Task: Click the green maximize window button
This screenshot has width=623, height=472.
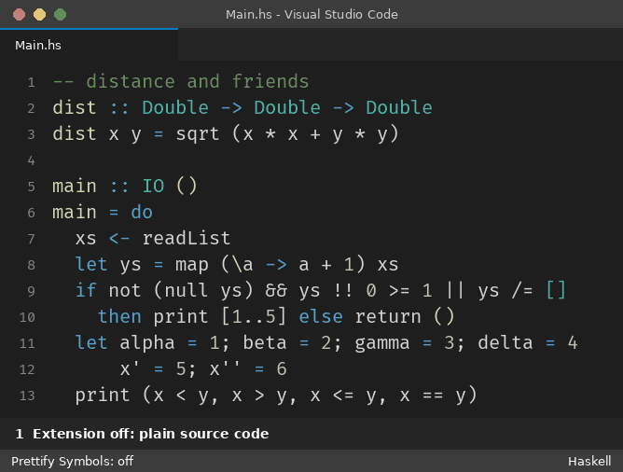Action: pyautogui.click(x=60, y=14)
